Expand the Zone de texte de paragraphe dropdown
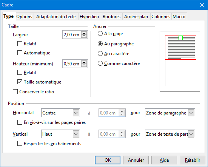 click(x=170, y=134)
